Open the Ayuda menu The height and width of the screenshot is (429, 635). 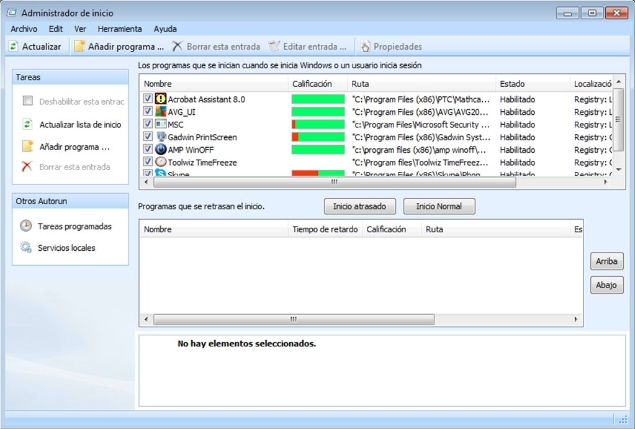[165, 29]
